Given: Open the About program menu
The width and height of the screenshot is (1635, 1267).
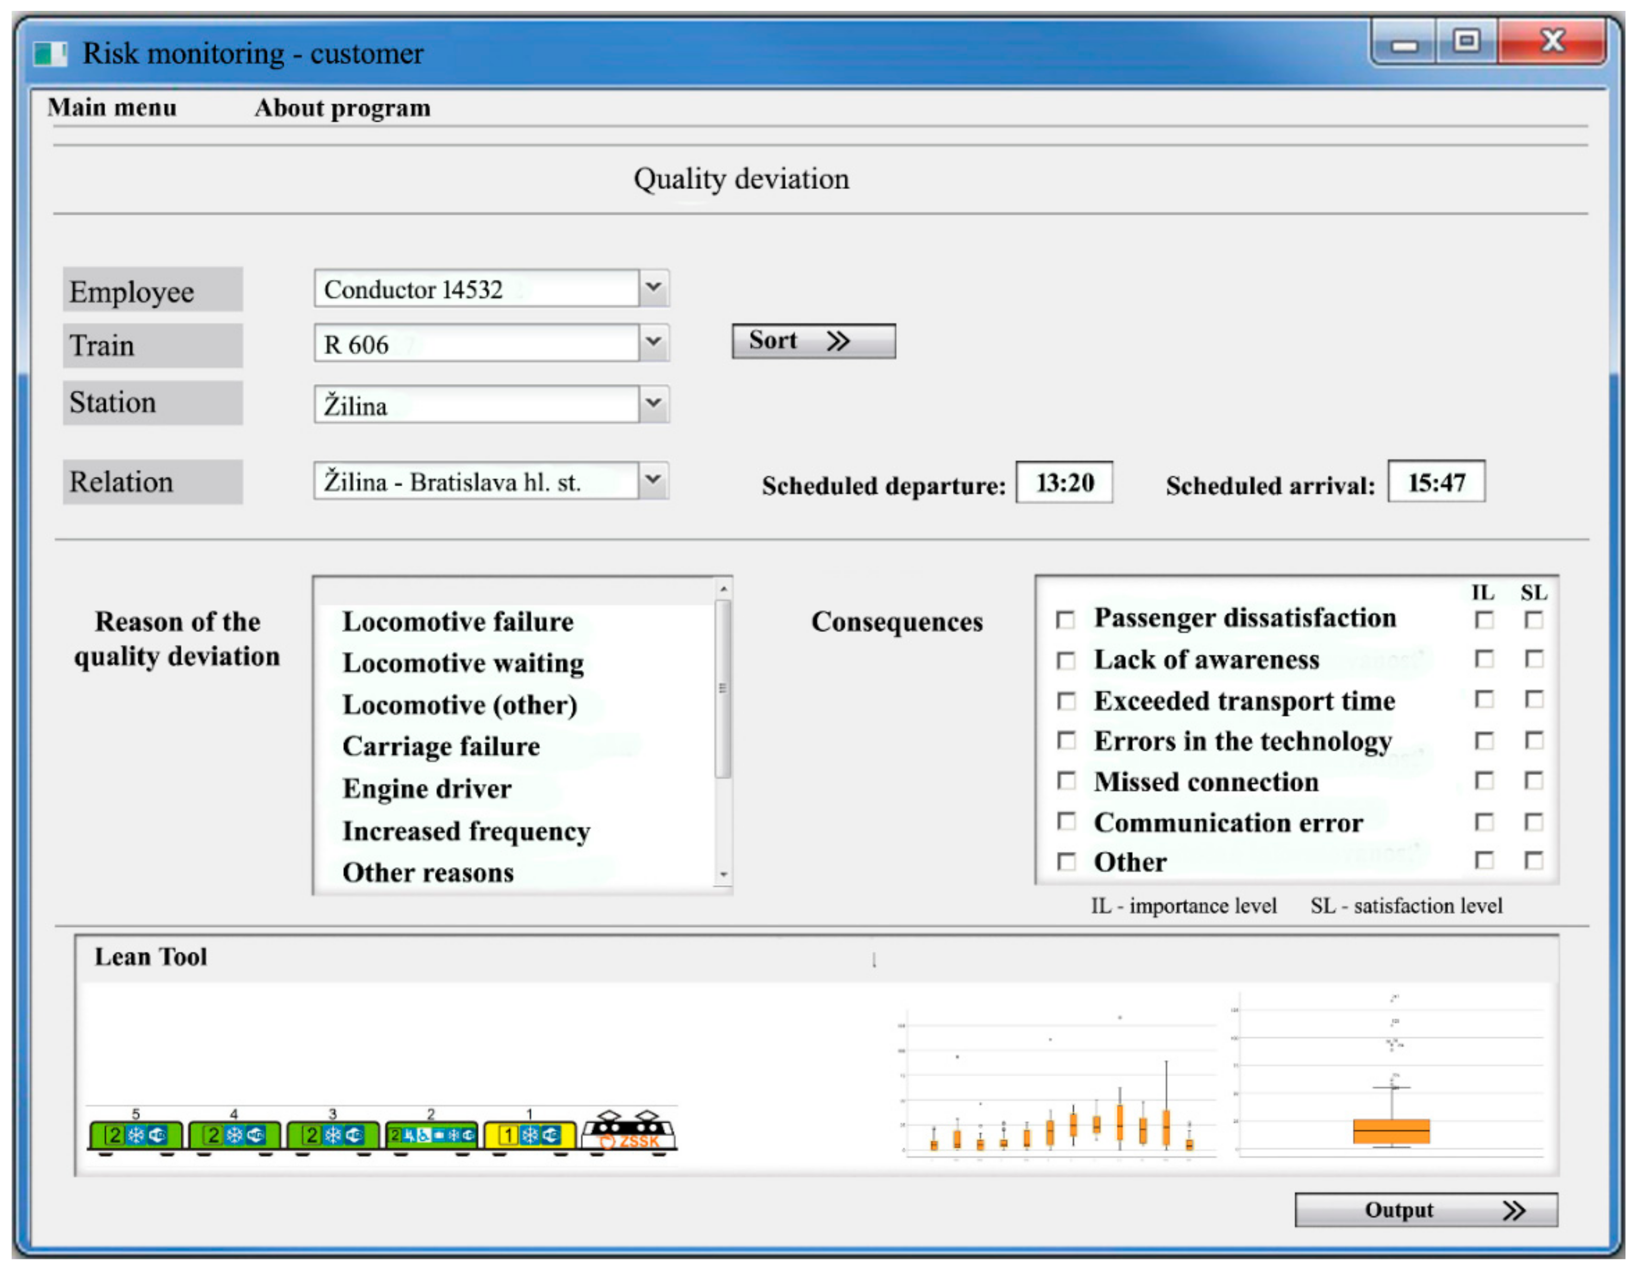Looking at the screenshot, I should [342, 108].
